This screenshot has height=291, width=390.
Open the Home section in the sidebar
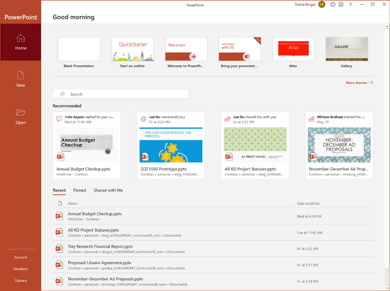tap(20, 42)
